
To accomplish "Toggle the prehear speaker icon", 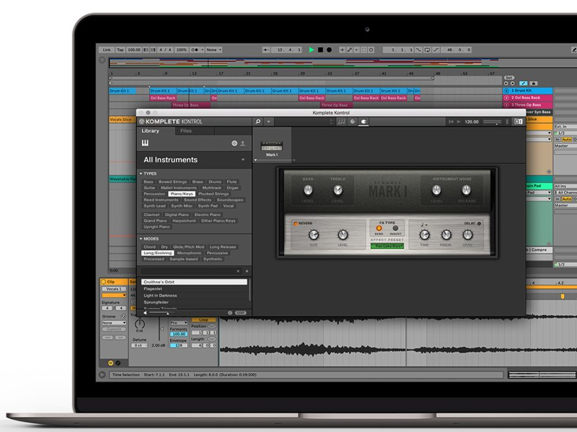I will point(145,313).
